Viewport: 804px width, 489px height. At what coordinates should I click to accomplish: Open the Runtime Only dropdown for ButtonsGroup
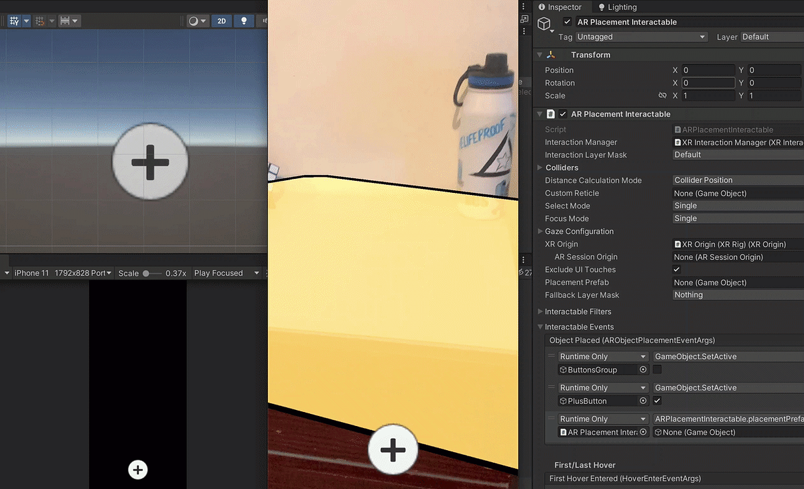pyautogui.click(x=602, y=356)
